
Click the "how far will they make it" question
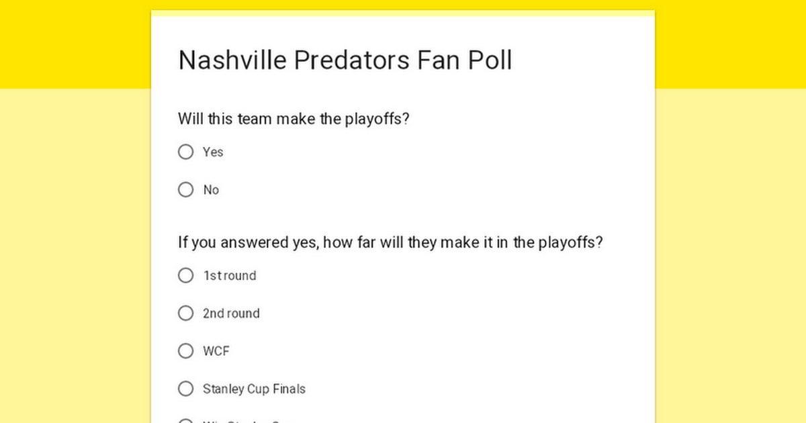click(x=390, y=242)
